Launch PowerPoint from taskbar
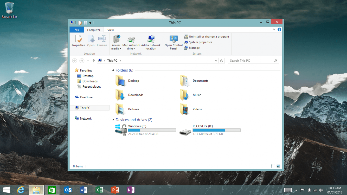The height and width of the screenshot is (195, 347). (x=115, y=190)
